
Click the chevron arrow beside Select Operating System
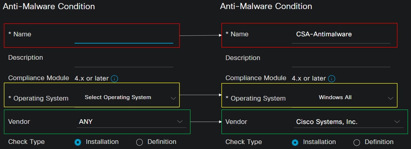pos(173,98)
